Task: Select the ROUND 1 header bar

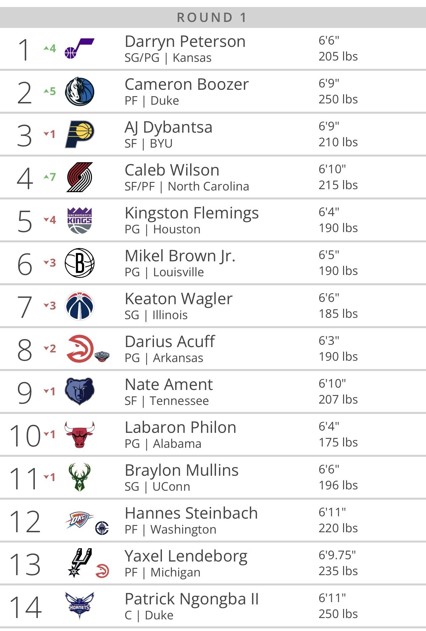Action: click(213, 17)
